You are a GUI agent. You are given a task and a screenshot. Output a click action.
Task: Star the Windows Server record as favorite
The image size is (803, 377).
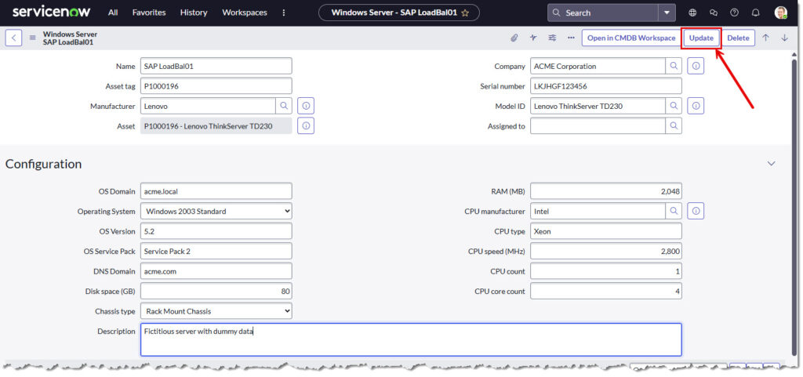[465, 13]
